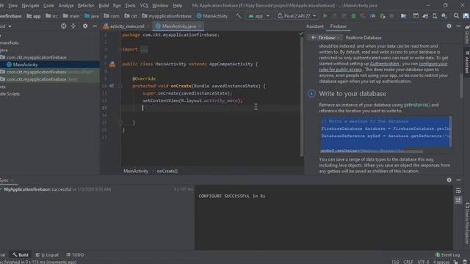
Task: Open the Logcat tool window tab
Action: point(47,254)
